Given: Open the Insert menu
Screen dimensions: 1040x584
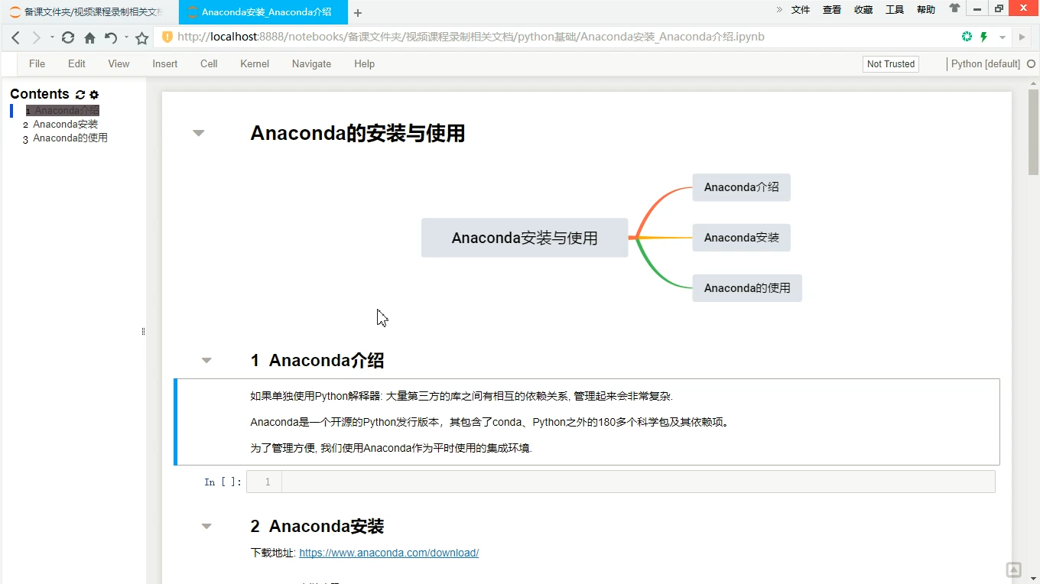Looking at the screenshot, I should click(x=165, y=63).
